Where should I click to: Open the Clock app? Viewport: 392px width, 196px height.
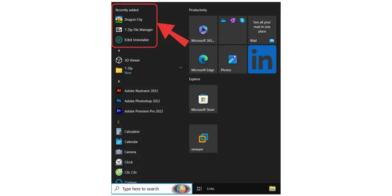coord(128,162)
